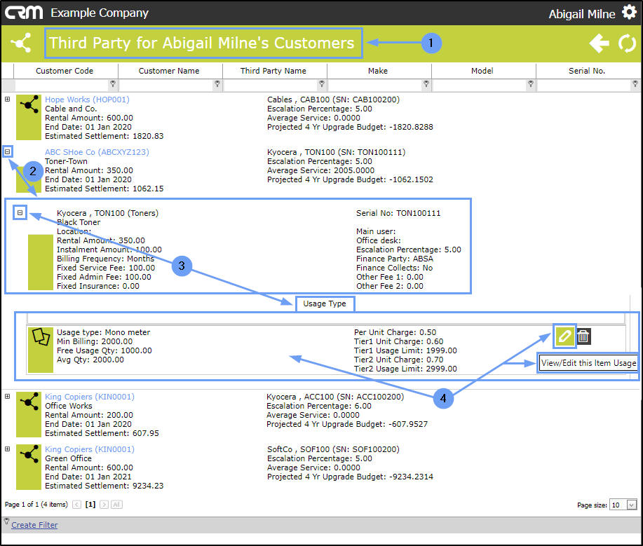
Task: Open the Model column filter icon
Action: 531,84
